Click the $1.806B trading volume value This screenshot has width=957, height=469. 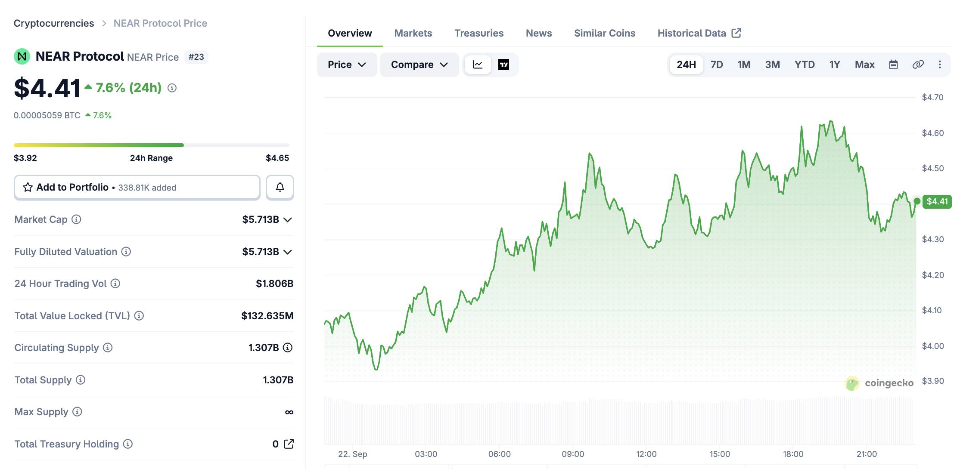(x=274, y=284)
